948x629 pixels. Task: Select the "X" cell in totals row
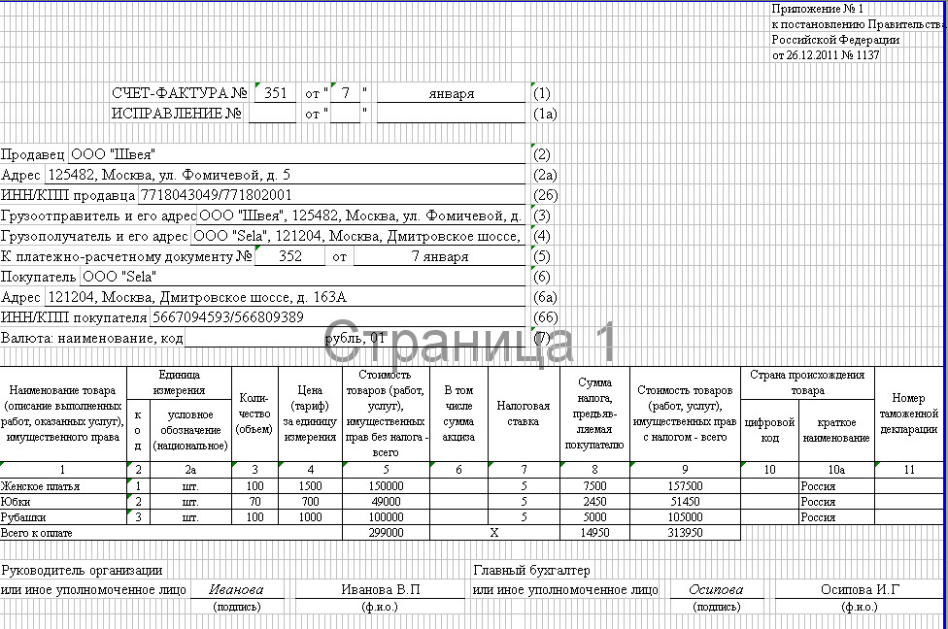(x=494, y=533)
